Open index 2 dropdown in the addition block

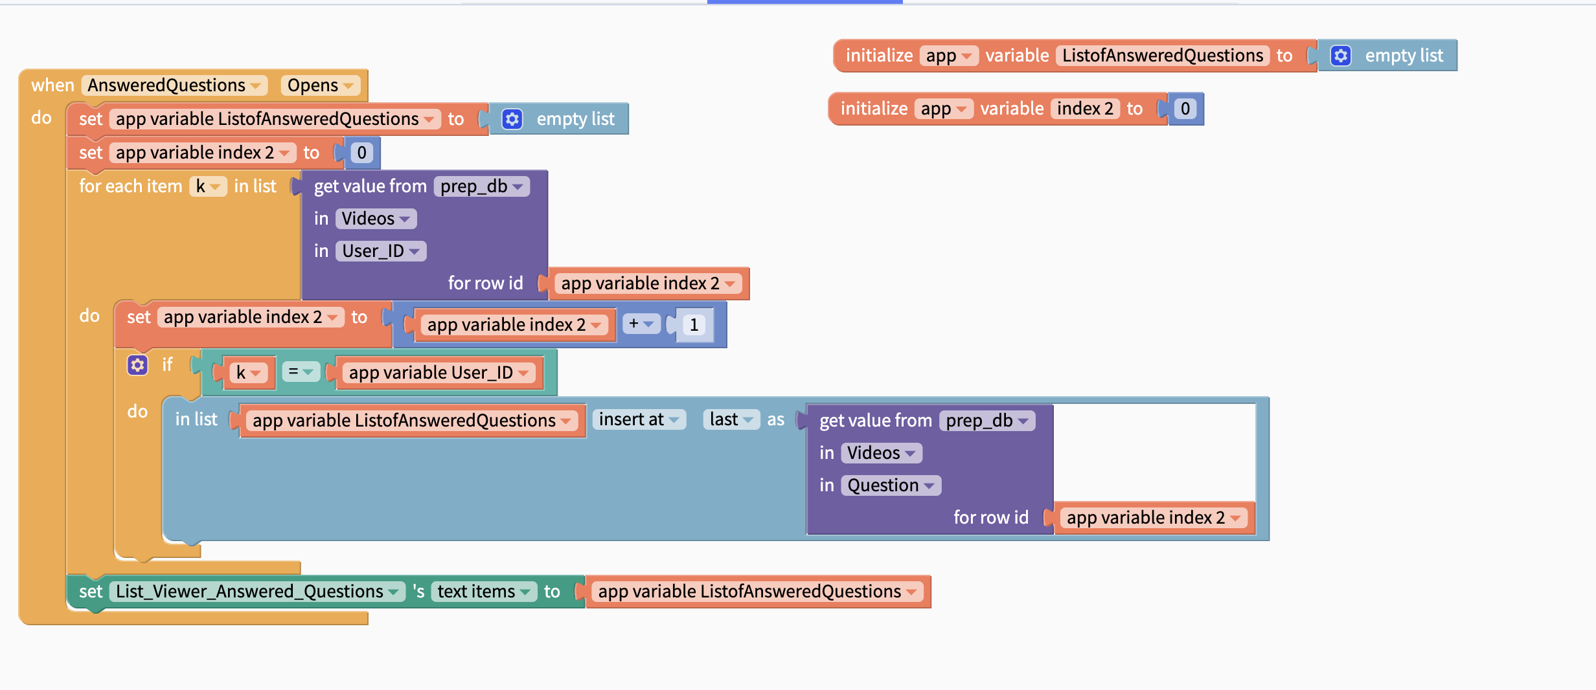tap(514, 325)
